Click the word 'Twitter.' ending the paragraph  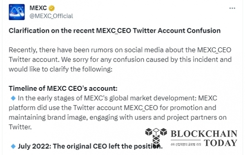tap(20, 127)
